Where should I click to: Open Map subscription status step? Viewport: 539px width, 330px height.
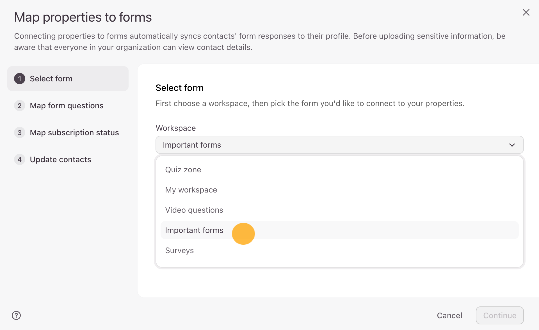(74, 133)
